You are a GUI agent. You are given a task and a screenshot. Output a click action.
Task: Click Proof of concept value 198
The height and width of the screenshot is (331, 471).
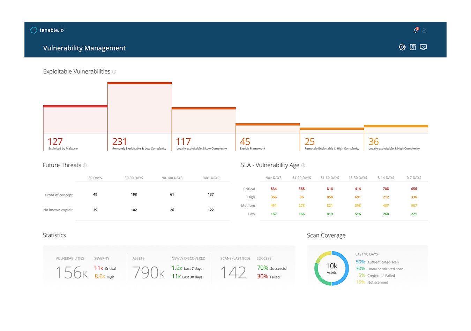134,194
